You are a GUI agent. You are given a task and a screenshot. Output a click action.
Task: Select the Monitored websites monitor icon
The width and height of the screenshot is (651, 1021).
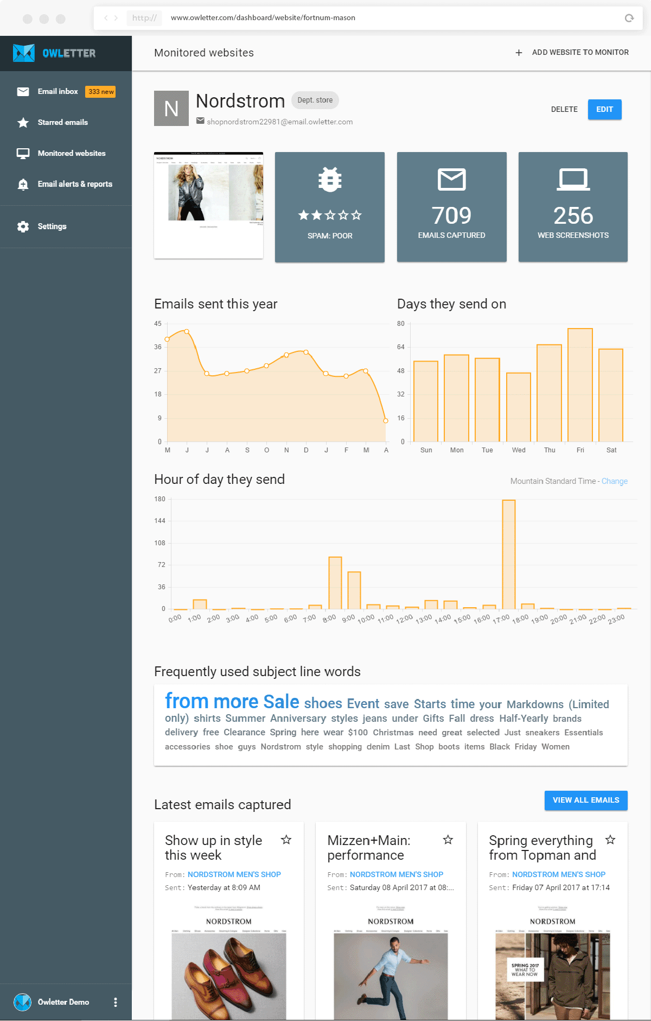[23, 154]
